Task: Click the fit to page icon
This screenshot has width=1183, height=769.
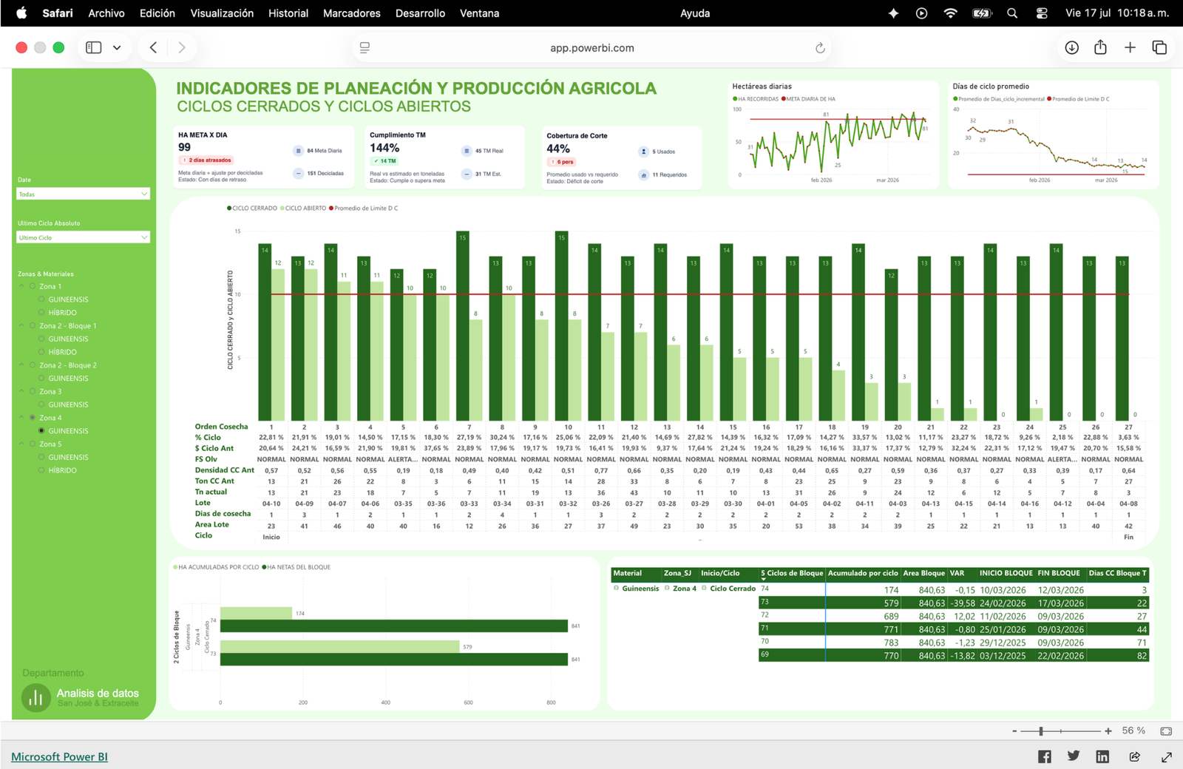Action: coord(1166,731)
